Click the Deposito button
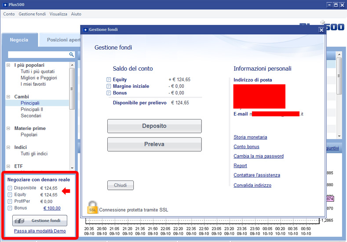 154,126
